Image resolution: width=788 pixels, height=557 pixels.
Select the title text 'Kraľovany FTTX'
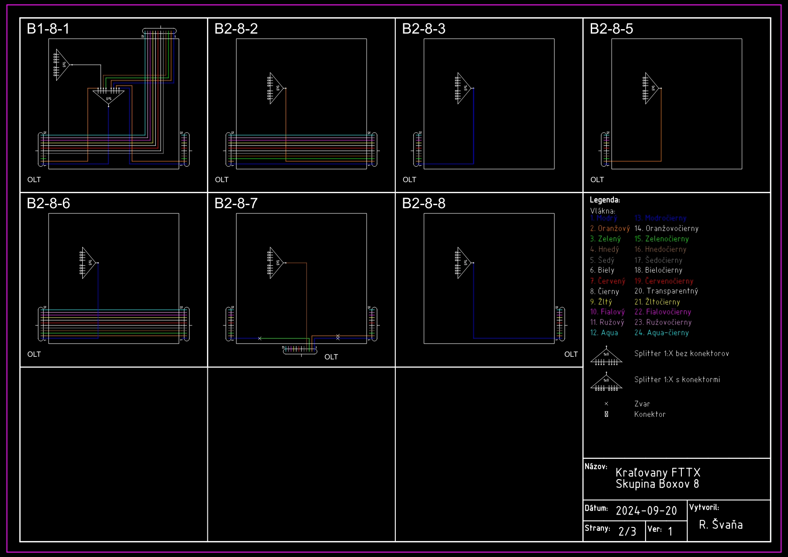coord(658,473)
